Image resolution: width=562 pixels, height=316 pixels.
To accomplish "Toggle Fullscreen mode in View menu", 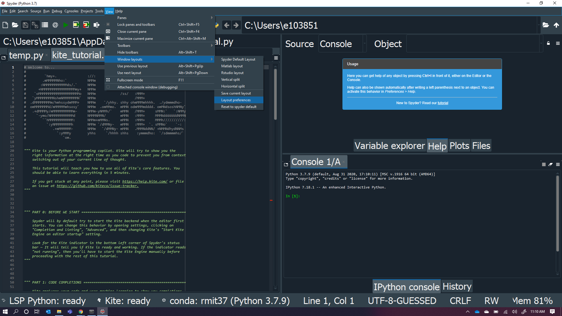I will tap(160, 80).
